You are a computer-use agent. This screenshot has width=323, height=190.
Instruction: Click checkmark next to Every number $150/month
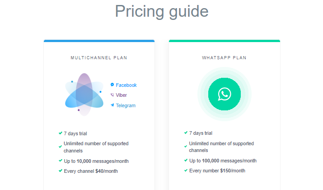coord(186,171)
